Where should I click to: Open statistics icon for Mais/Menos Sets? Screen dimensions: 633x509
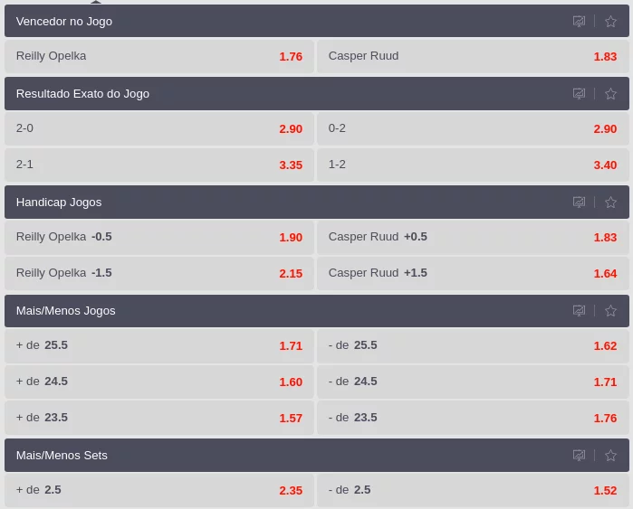(x=579, y=455)
